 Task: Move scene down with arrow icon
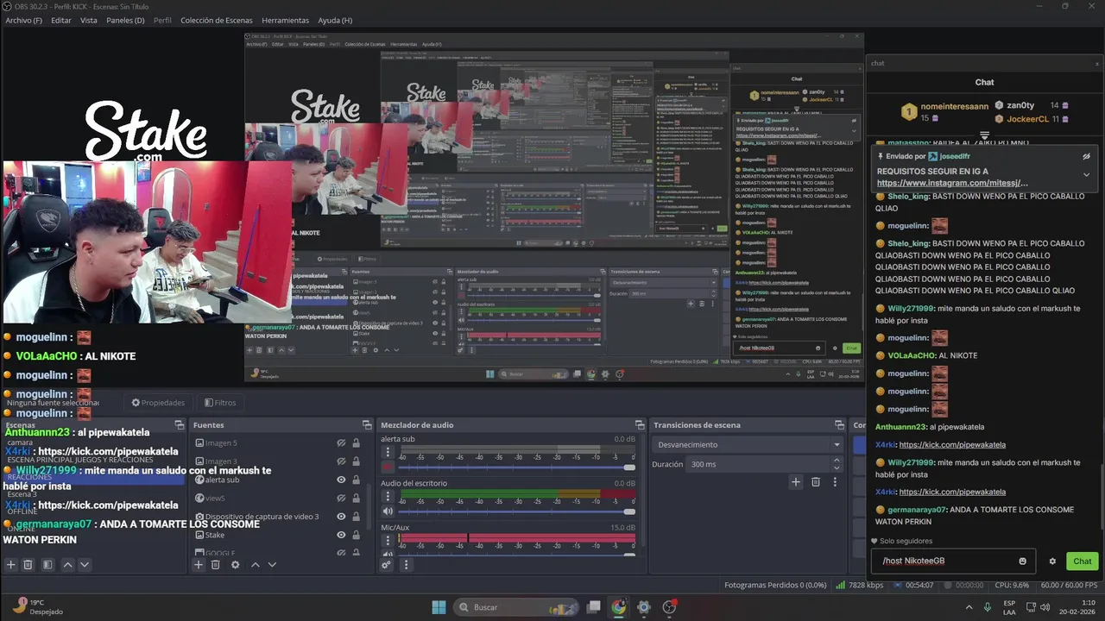pos(84,565)
